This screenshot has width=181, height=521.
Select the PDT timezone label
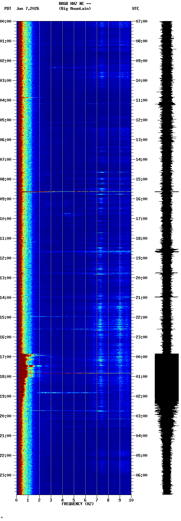click(8, 9)
